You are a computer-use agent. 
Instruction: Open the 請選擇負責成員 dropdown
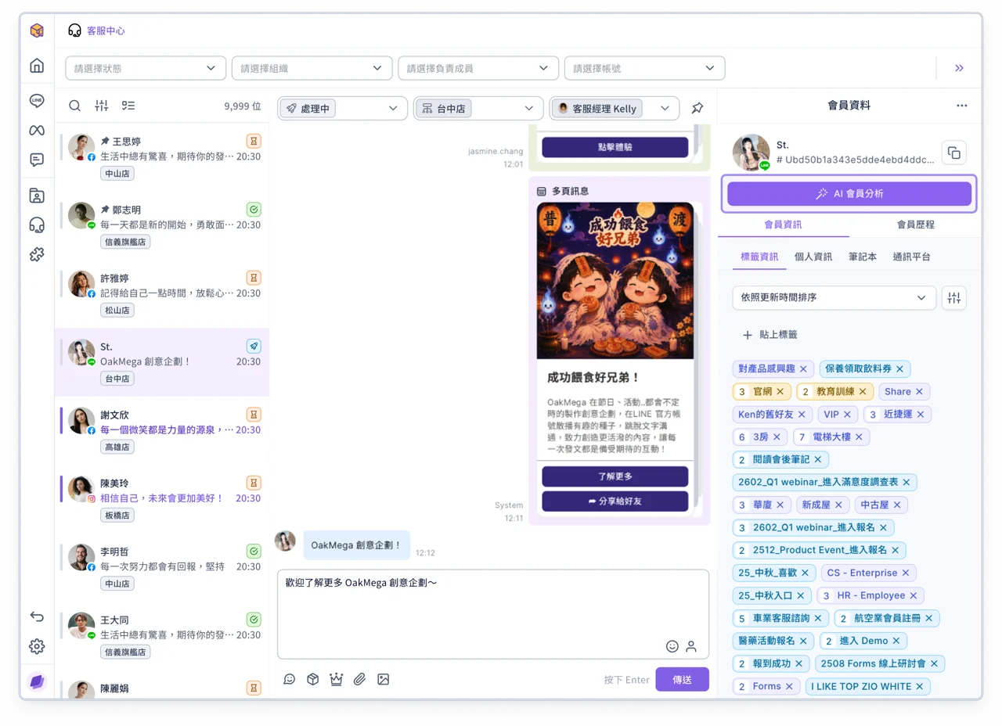pos(478,68)
